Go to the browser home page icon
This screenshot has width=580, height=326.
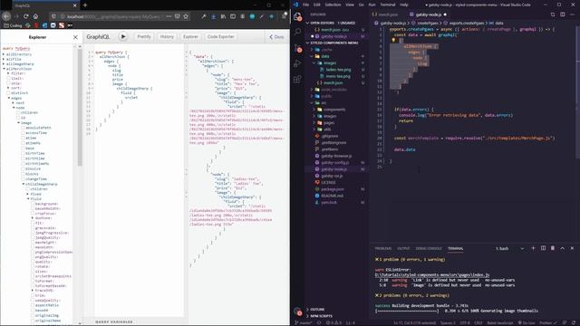35,16
